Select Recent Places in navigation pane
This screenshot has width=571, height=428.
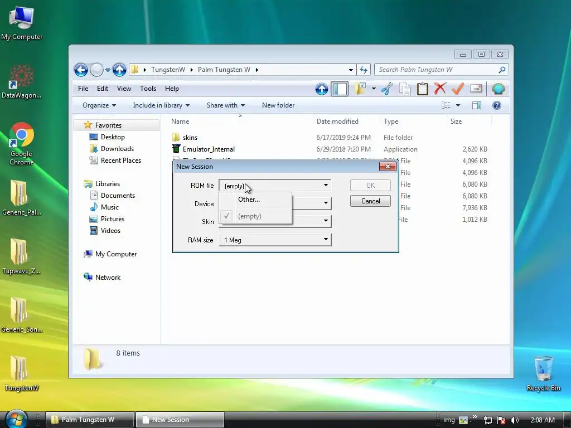coord(120,160)
